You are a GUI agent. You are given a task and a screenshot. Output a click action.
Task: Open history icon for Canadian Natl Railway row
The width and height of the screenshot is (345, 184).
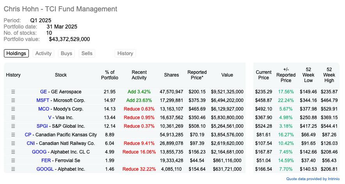(13, 143)
